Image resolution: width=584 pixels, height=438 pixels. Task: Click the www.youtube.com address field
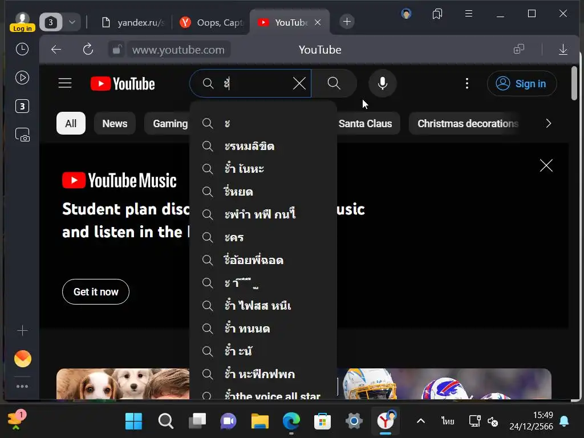(x=179, y=50)
